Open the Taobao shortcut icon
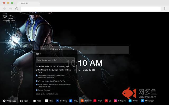 click(x=82, y=101)
